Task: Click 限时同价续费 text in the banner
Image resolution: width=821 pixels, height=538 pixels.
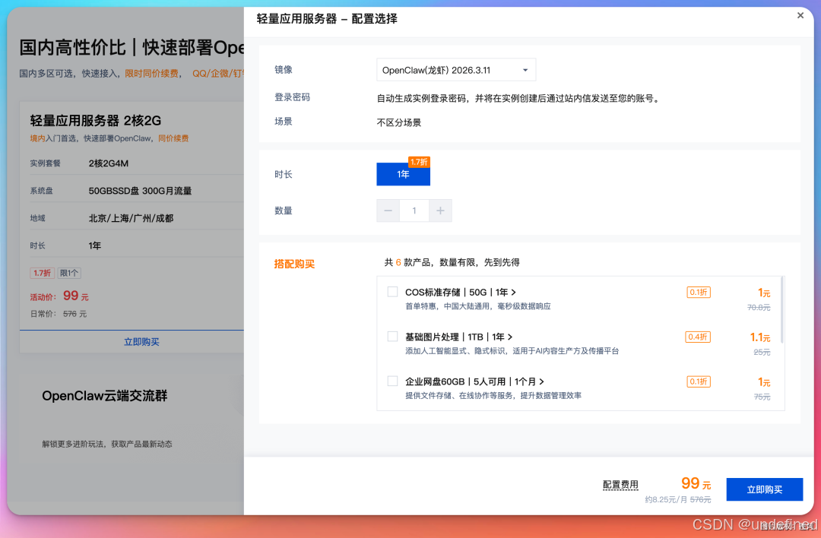Action: tap(151, 73)
